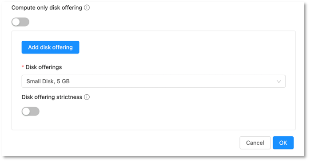310x162 pixels.
Task: Dismiss the dialog with Cancel
Action: click(x=255, y=143)
